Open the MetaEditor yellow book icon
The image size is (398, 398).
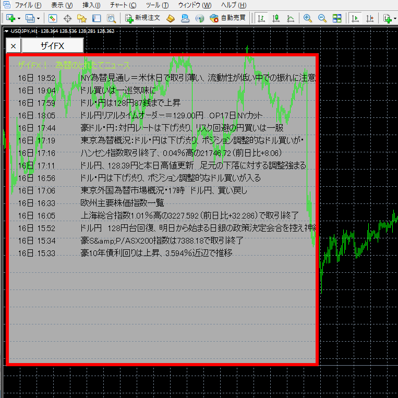[x=171, y=18]
